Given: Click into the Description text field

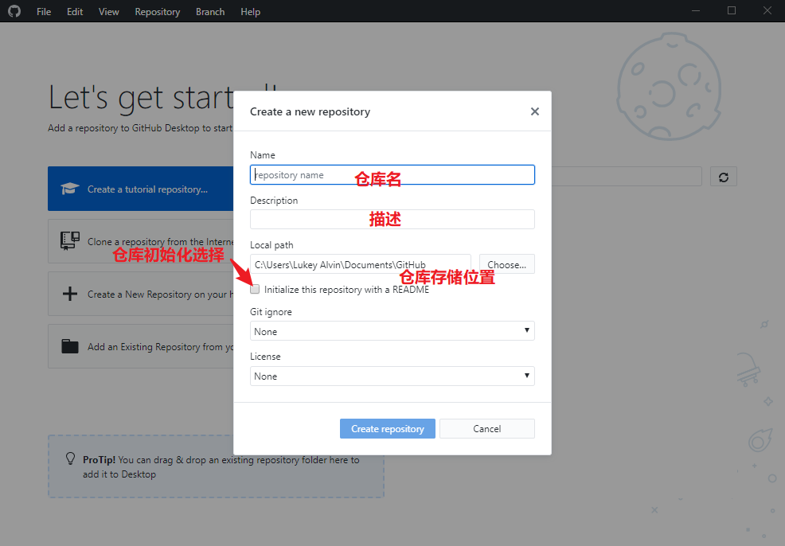Looking at the screenshot, I should point(392,219).
